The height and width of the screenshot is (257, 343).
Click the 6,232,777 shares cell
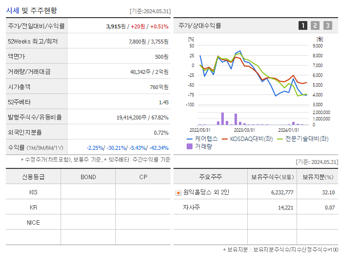click(x=282, y=192)
